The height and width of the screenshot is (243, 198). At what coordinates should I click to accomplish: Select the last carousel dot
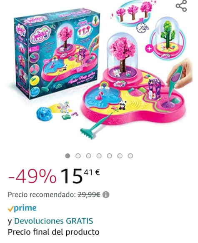coord(130,156)
